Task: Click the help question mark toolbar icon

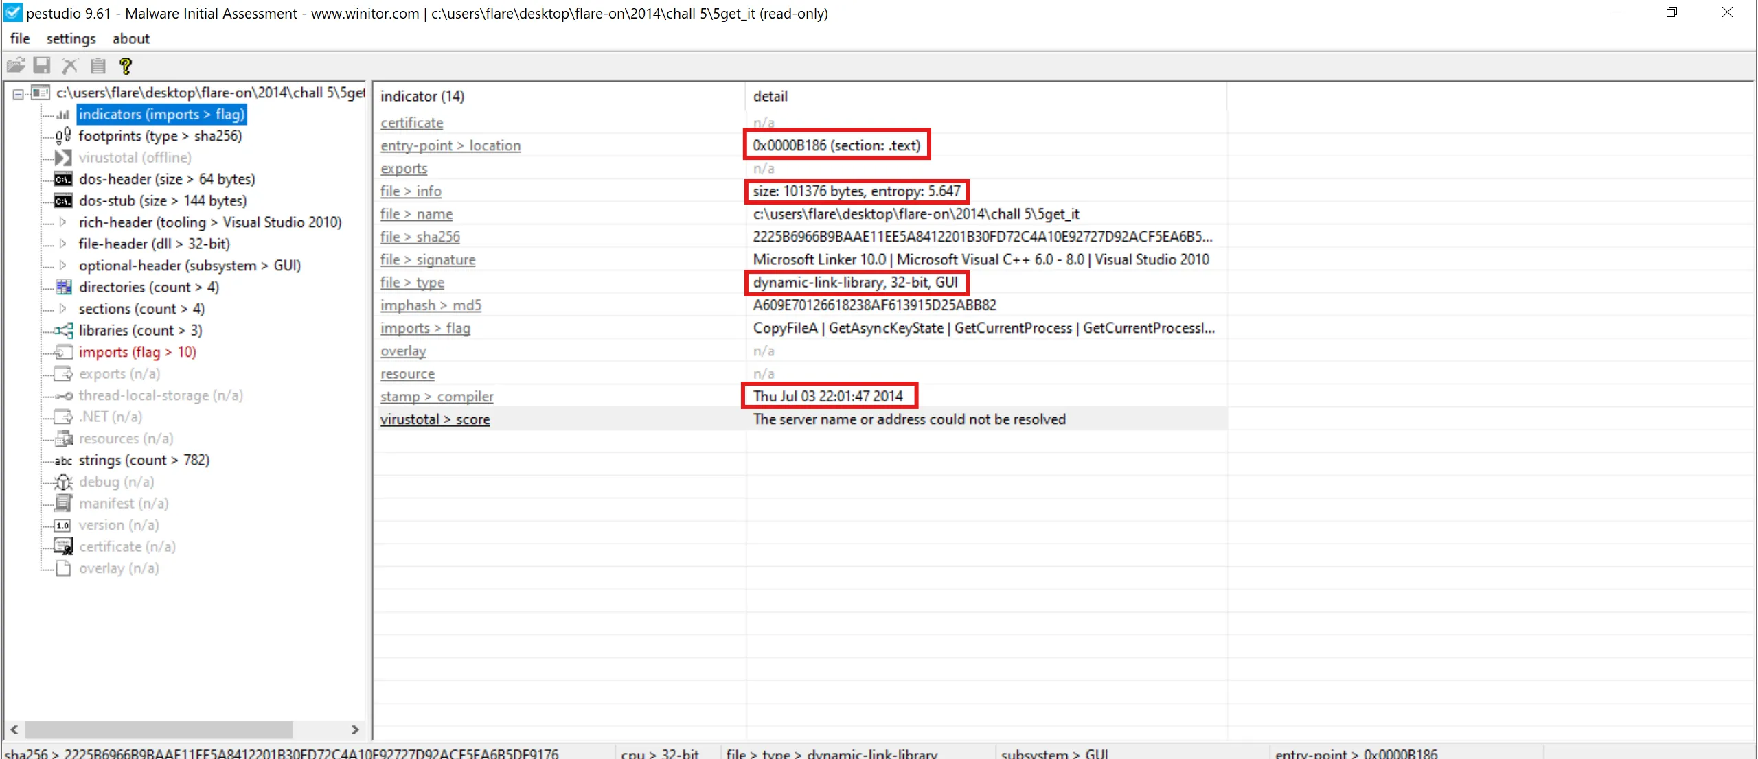Action: point(125,66)
